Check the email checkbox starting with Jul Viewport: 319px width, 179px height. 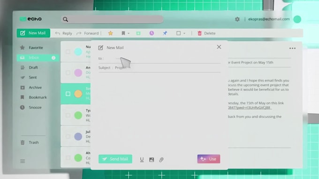[x=68, y=136]
